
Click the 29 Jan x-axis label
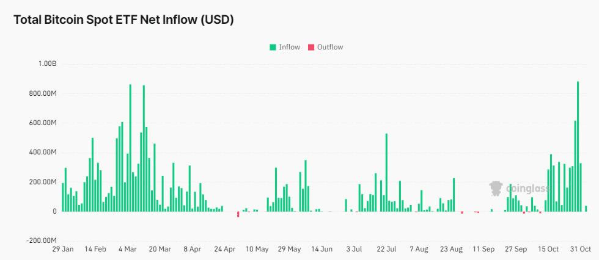62,249
